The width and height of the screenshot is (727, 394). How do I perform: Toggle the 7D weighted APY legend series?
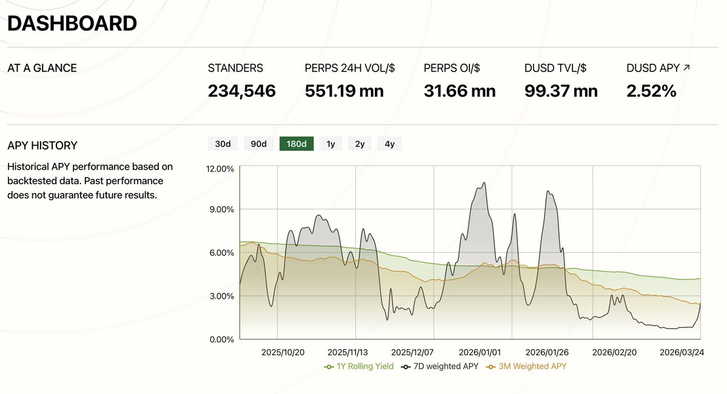click(x=440, y=366)
